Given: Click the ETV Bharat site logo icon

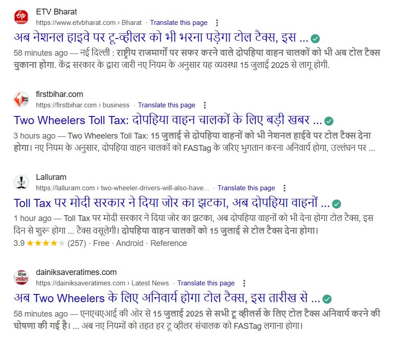Looking at the screenshot, I should [21, 17].
